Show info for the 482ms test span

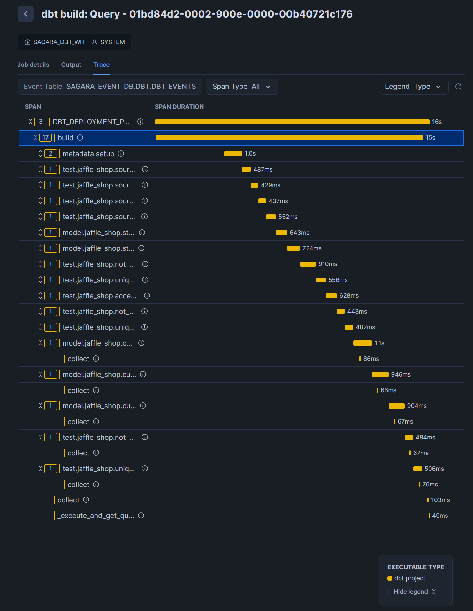click(x=144, y=327)
